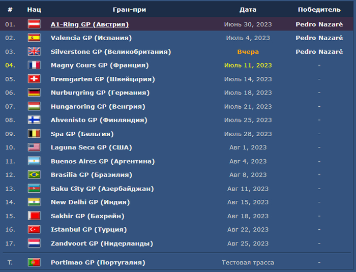This screenshot has width=356, height=272.
Task: Click the Great Britain flag icon
Action: [34, 51]
